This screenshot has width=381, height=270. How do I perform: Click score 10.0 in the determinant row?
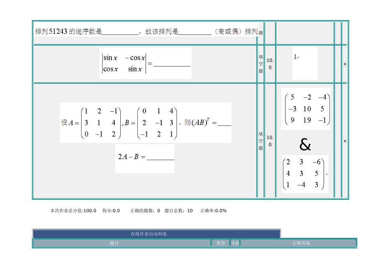pyautogui.click(x=270, y=64)
